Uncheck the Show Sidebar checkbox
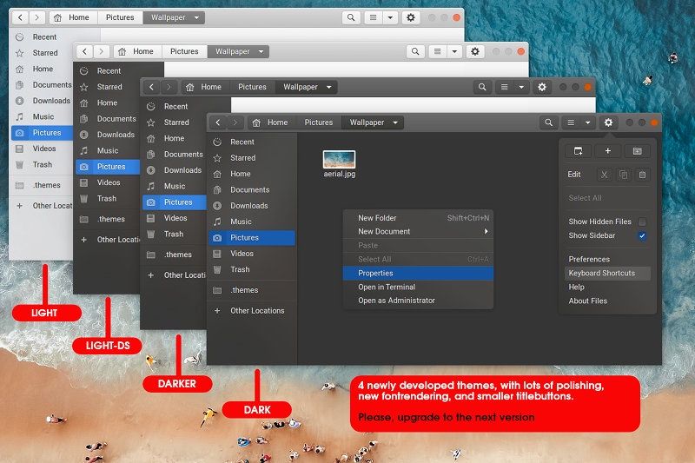Screen dimensions: 695x463 pos(642,235)
